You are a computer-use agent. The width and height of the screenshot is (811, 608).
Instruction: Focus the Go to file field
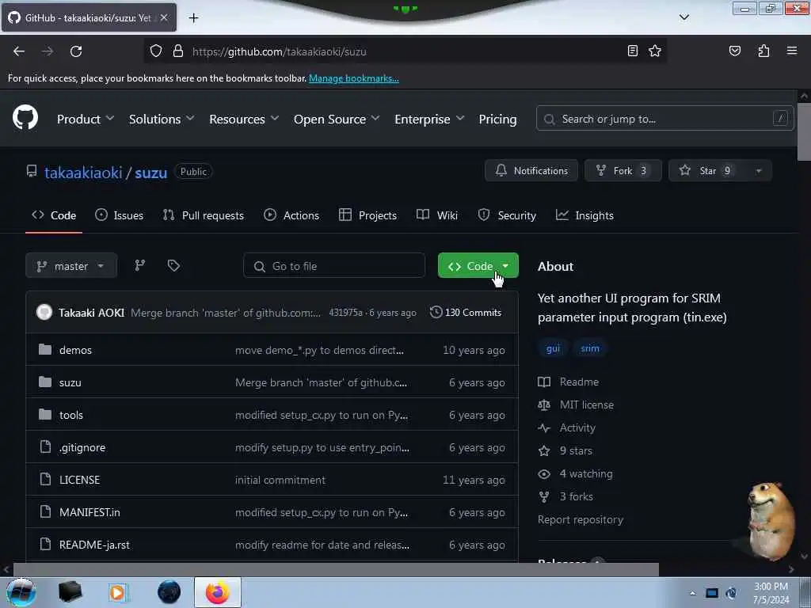334,266
